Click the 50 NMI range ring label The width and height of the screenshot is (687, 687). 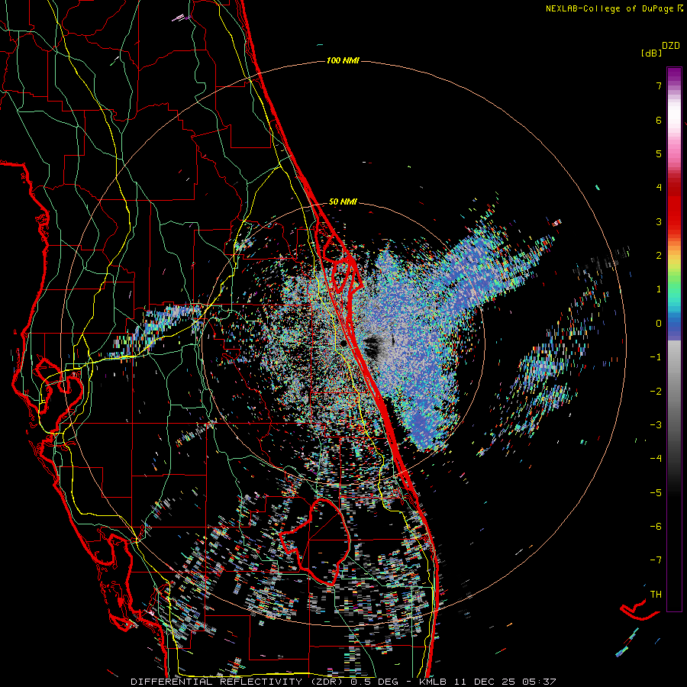pyautogui.click(x=343, y=202)
